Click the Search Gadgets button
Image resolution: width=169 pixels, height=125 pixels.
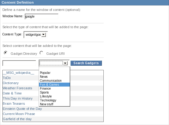tap(86, 63)
